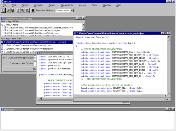Click the New file toolbar icon
The width and height of the screenshot is (176, 131).
4,11
